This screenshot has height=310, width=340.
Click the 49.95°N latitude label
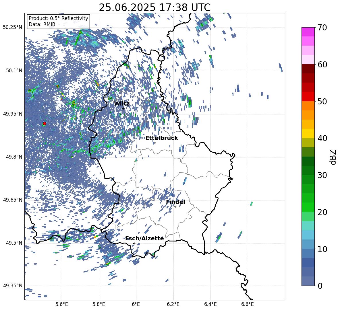click(13, 114)
